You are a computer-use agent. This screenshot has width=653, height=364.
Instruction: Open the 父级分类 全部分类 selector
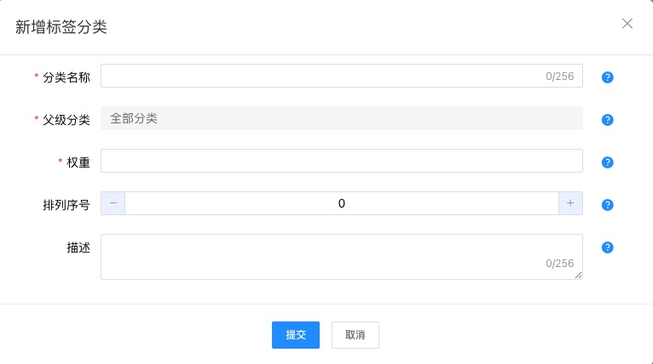click(x=341, y=118)
